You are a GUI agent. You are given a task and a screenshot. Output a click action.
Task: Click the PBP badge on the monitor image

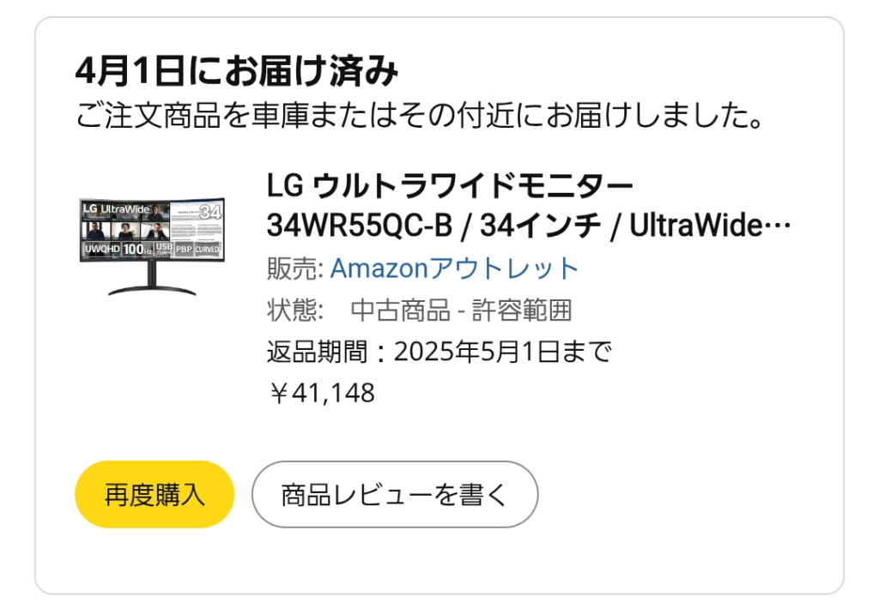[184, 250]
